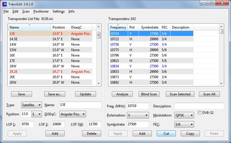The width and height of the screenshot is (231, 143).
Task: Open the Modulation QPSK dropdown
Action: click(184, 115)
